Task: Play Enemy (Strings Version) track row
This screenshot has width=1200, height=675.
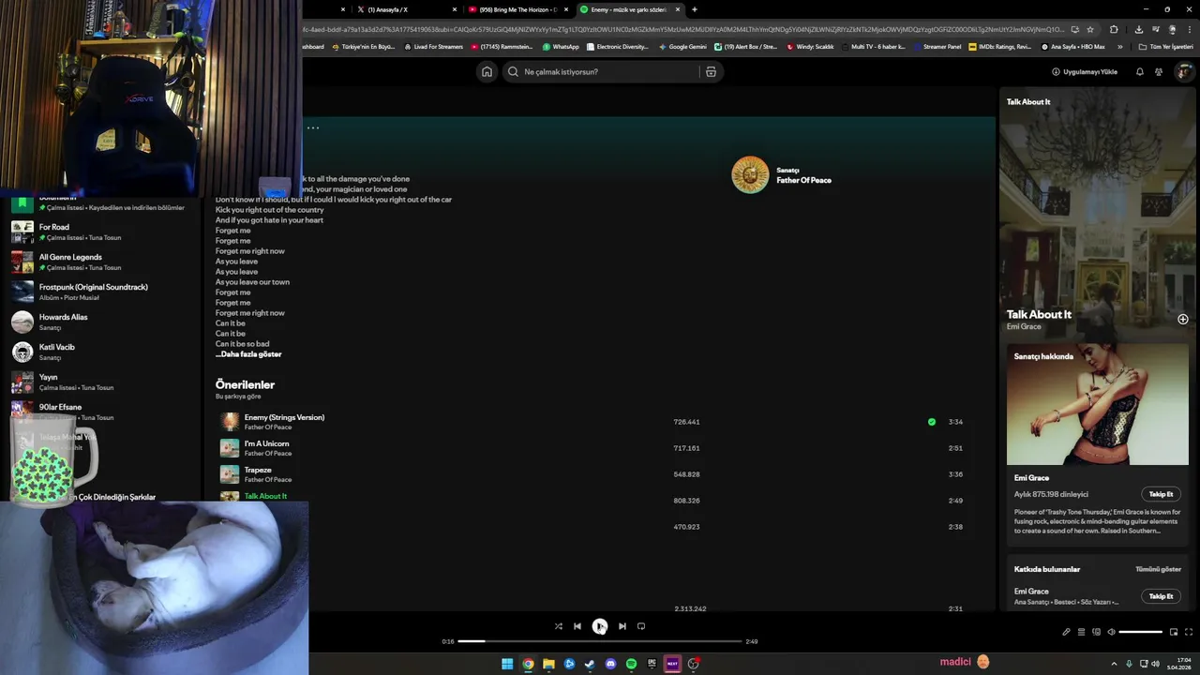Action: [x=594, y=422]
